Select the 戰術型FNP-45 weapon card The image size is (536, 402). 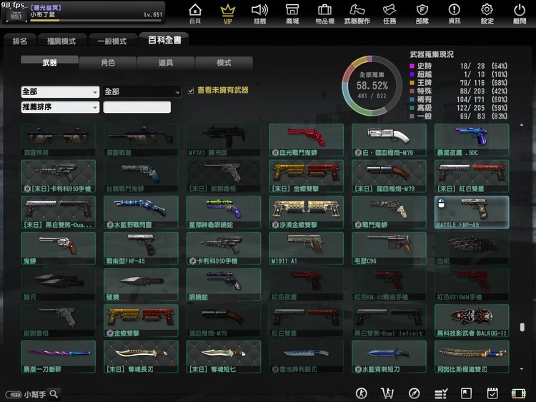(141, 248)
